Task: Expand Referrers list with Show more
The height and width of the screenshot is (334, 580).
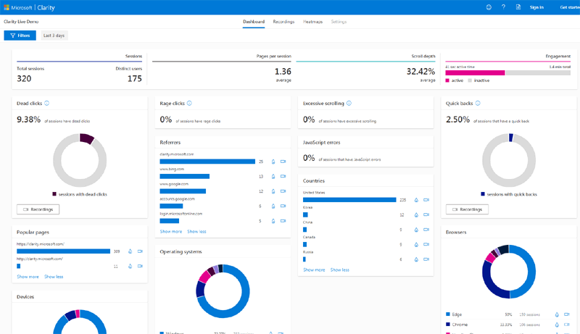Action: [171, 232]
